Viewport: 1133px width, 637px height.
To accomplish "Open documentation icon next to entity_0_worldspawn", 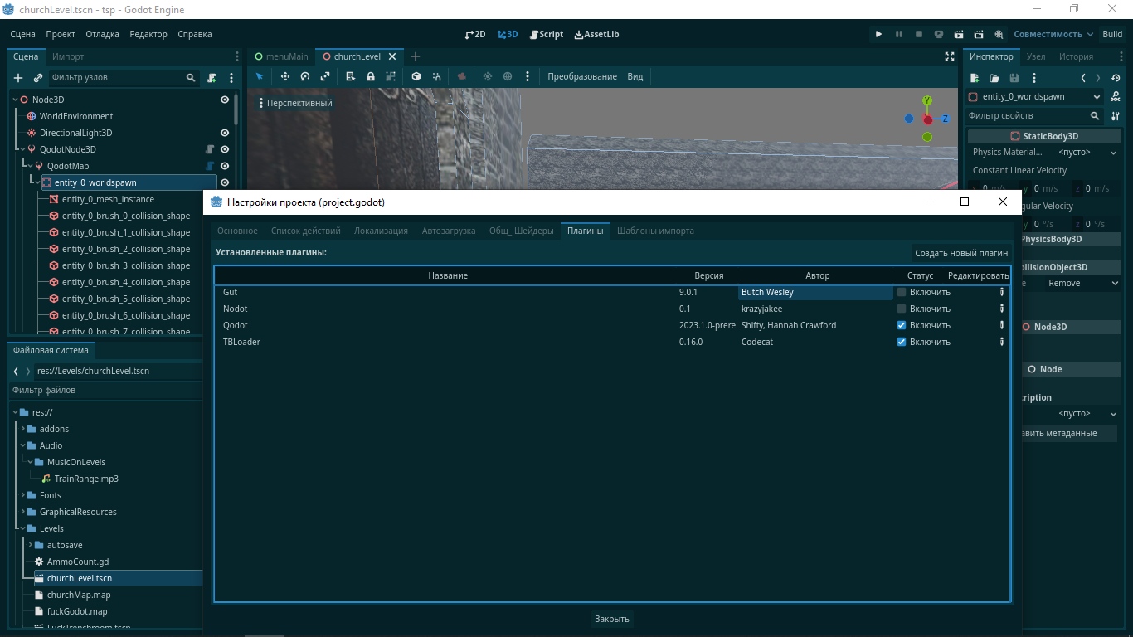I will tap(1116, 97).
